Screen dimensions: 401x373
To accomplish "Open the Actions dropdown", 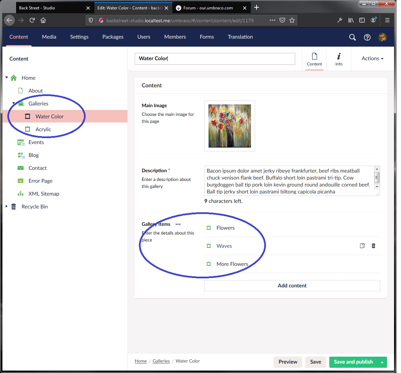I will point(372,58).
